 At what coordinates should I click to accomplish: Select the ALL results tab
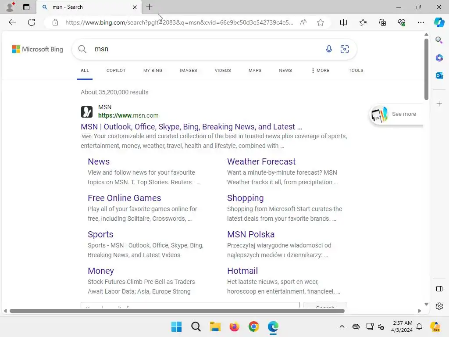coord(85,71)
